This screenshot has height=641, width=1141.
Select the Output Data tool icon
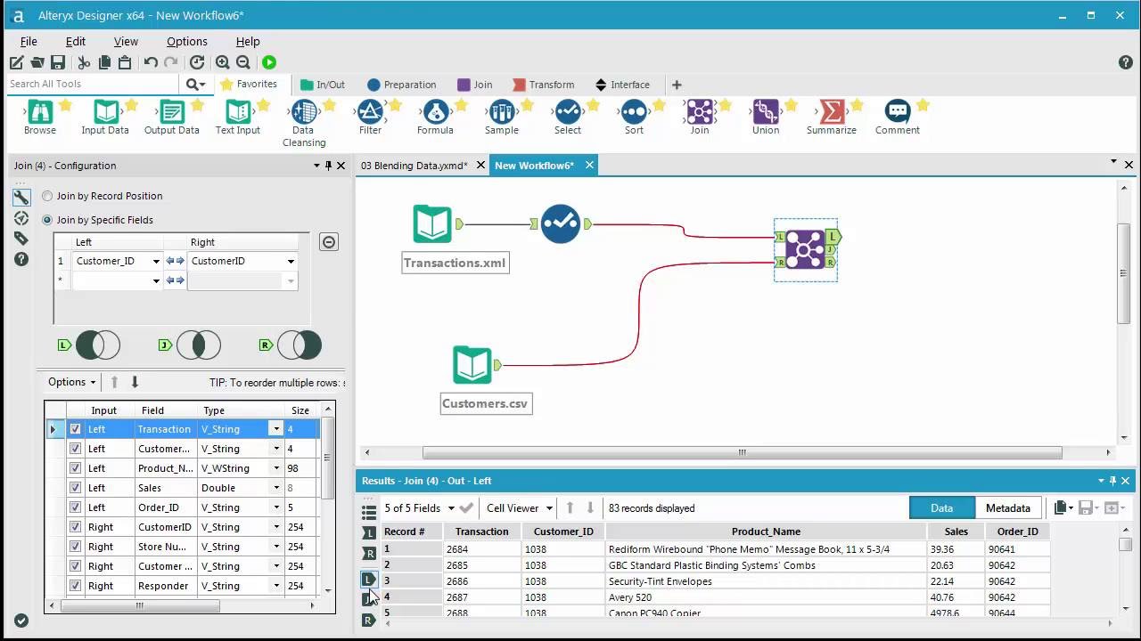click(x=172, y=112)
